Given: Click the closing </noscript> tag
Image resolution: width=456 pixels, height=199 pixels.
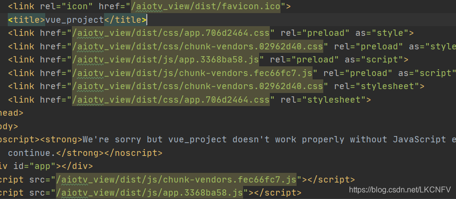Looking at the screenshot, I should 134,153.
